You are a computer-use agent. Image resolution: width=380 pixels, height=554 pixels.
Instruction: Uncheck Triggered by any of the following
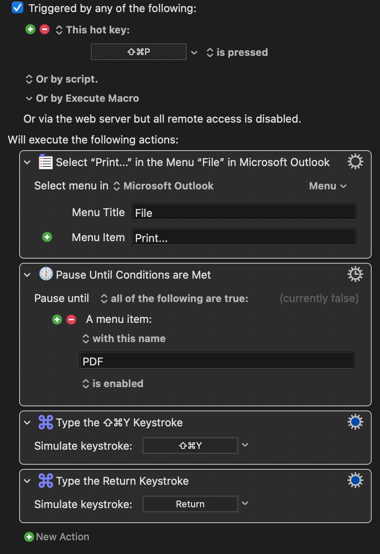(x=17, y=8)
